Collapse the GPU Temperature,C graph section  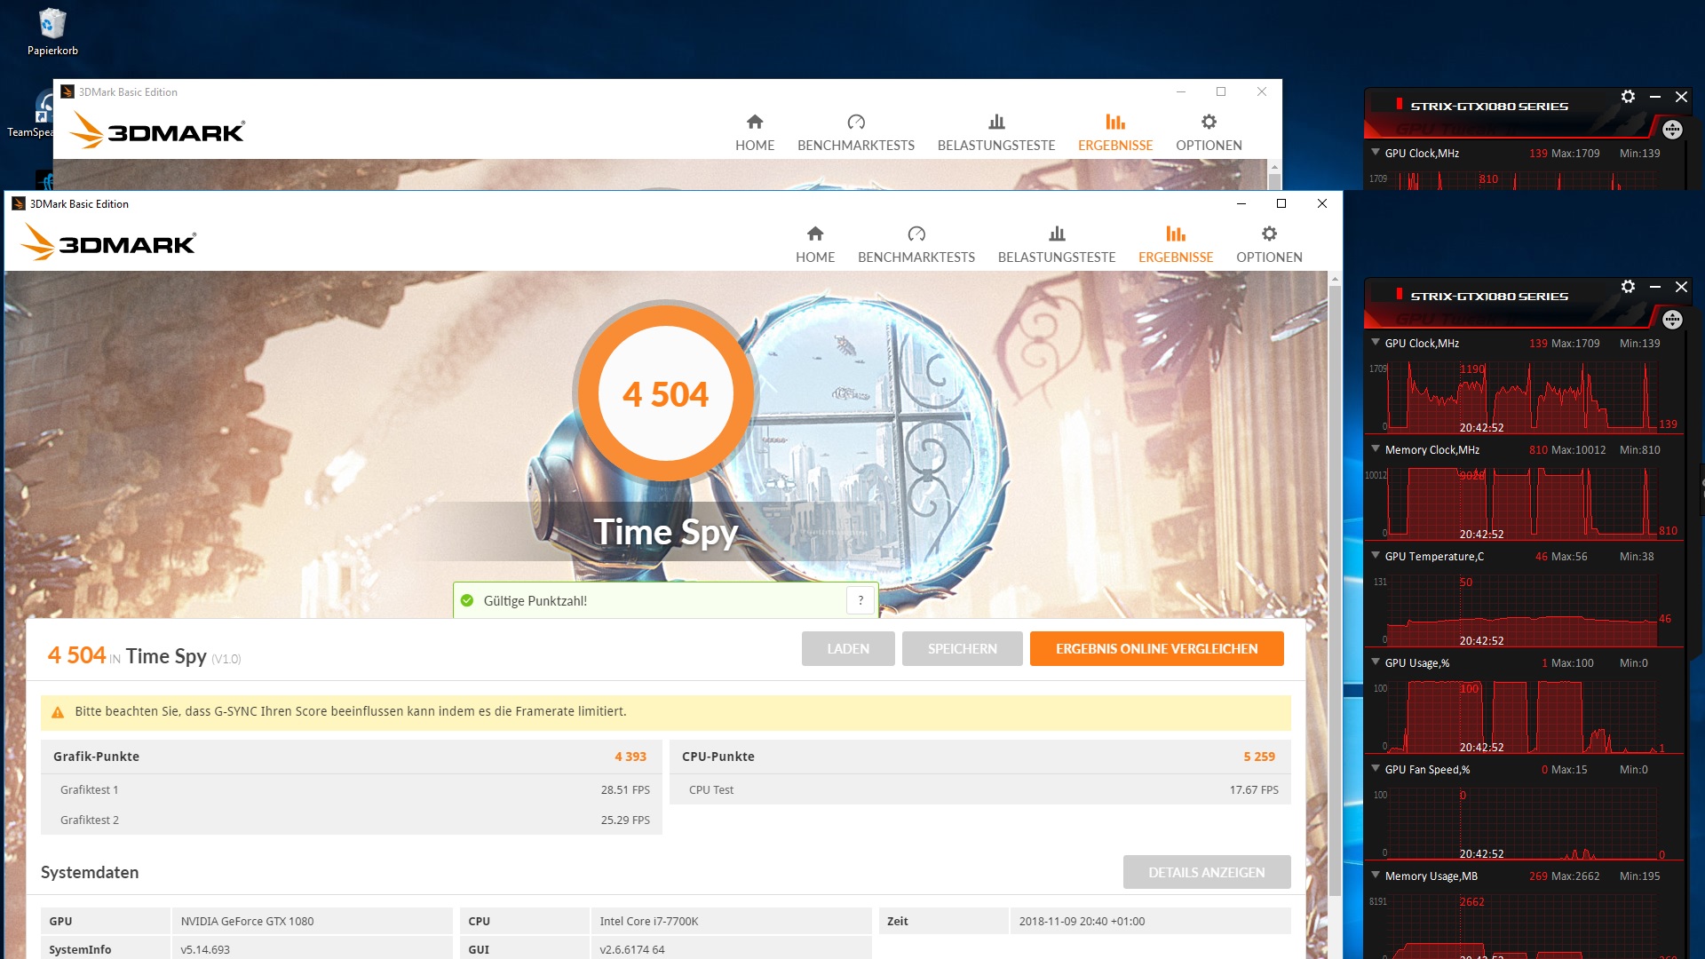[x=1376, y=556]
